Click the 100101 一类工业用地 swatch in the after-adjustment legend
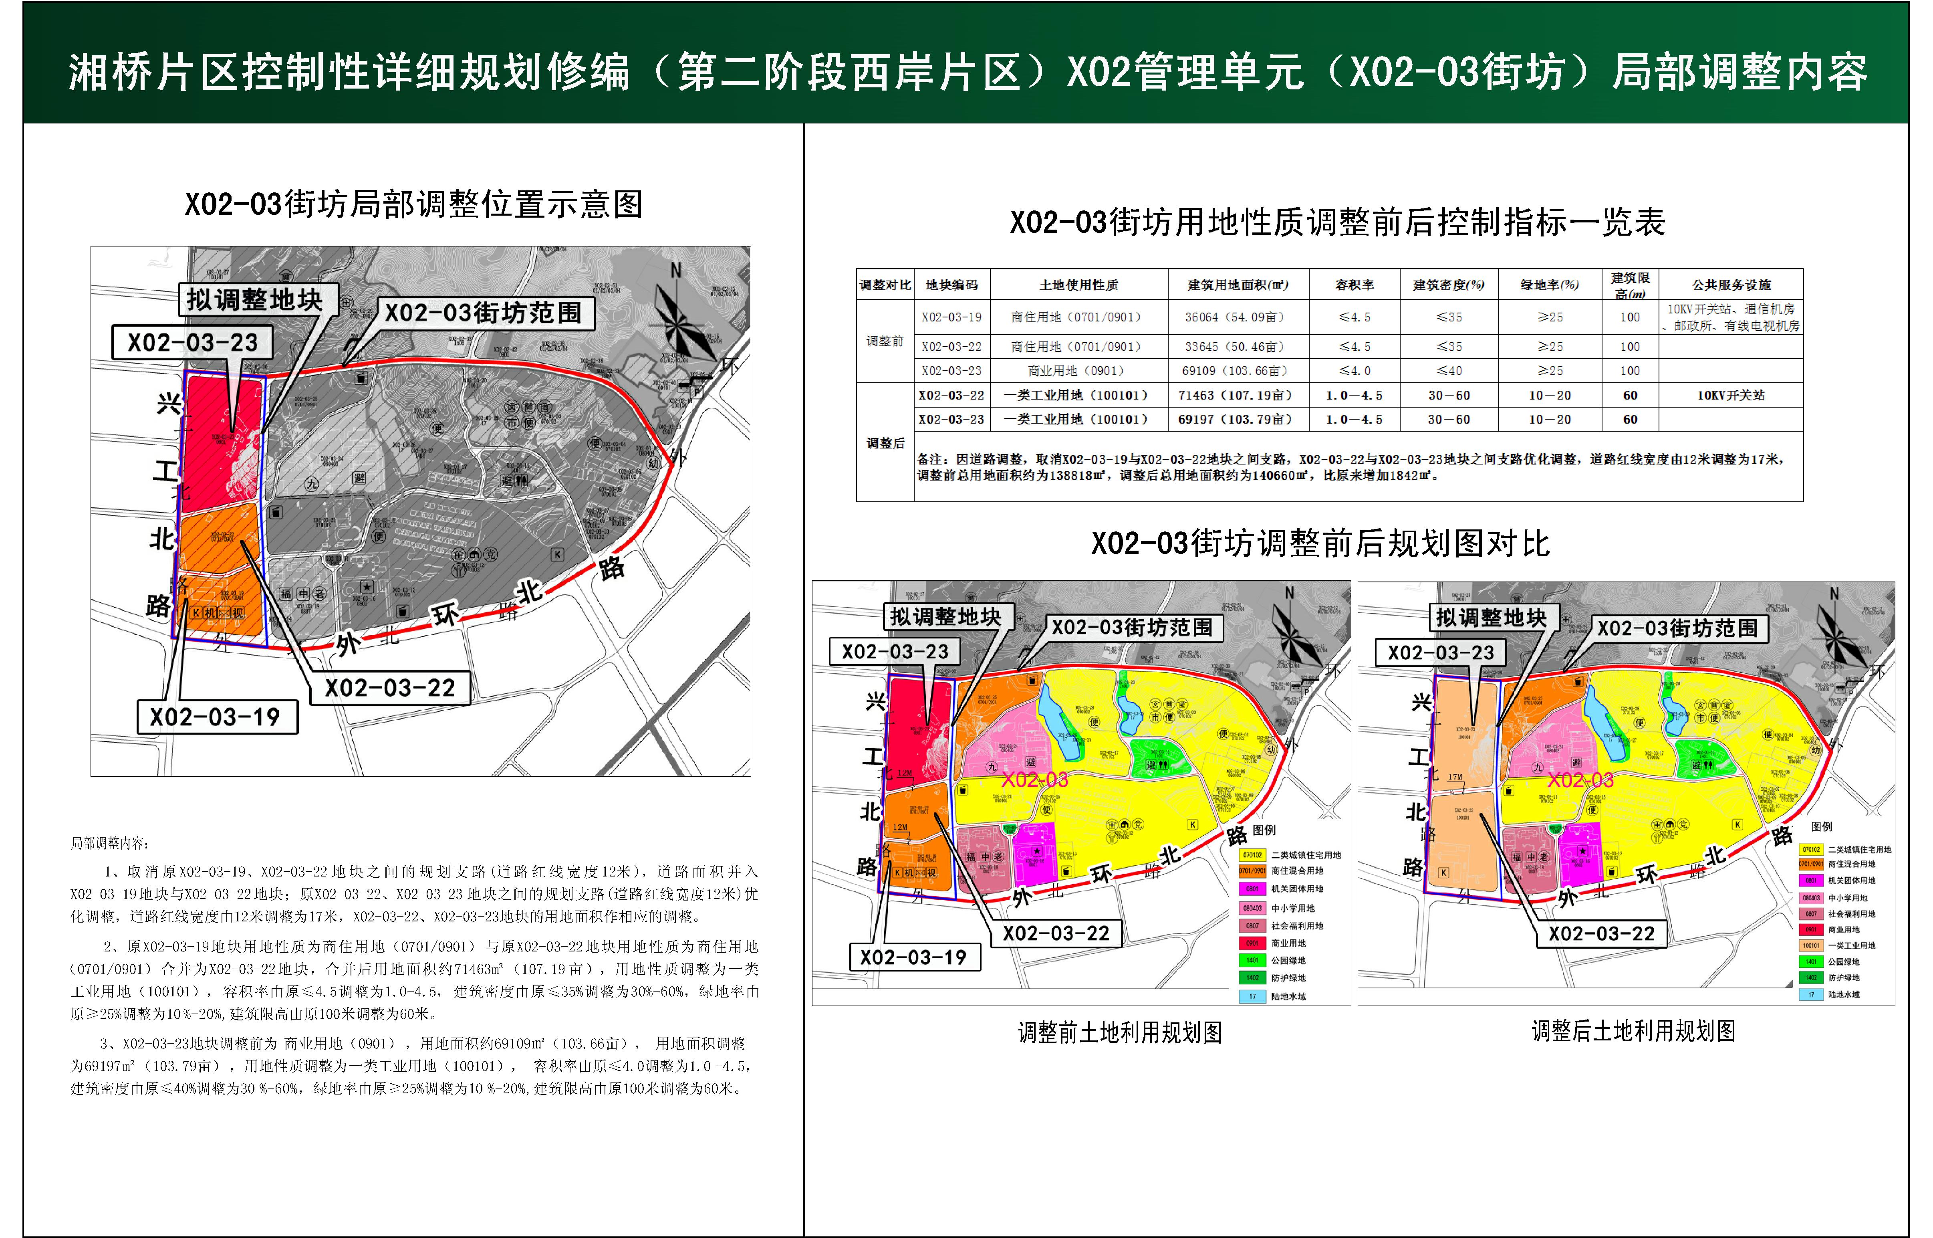1933x1238 pixels. click(1811, 946)
